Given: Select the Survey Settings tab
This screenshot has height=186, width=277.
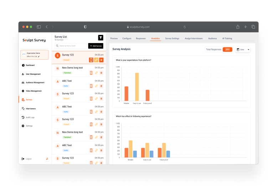Looking at the screenshot, I should click(x=172, y=38).
